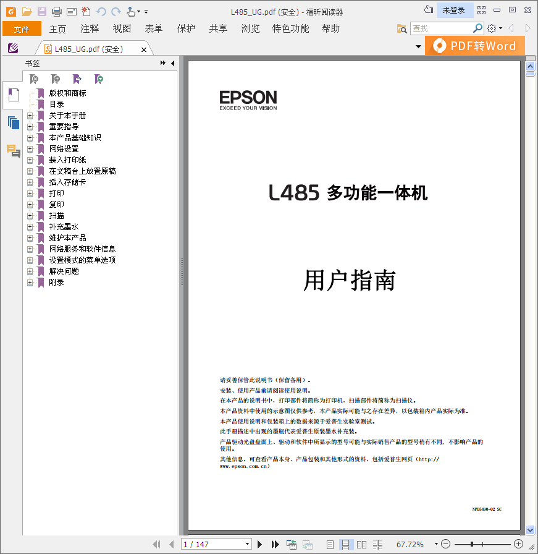
Task: Click the new document star icon
Action: (86, 12)
